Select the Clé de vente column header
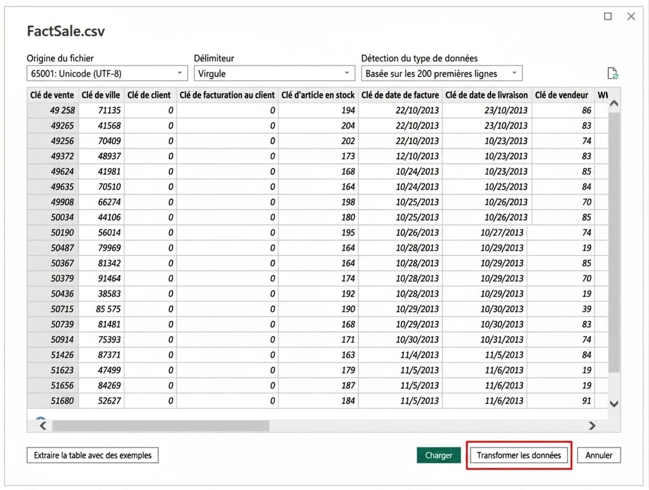The width and height of the screenshot is (649, 490). pos(52,95)
